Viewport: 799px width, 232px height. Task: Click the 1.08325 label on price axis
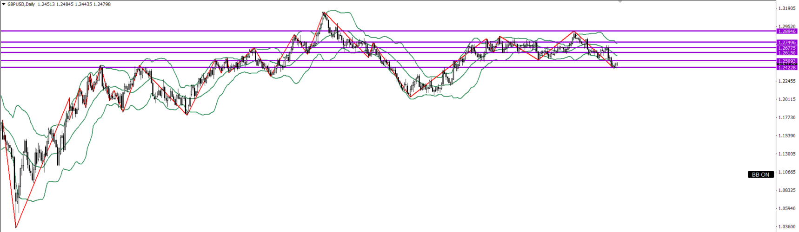(x=786, y=190)
